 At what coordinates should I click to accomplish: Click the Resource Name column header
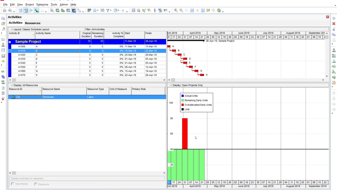(64, 91)
